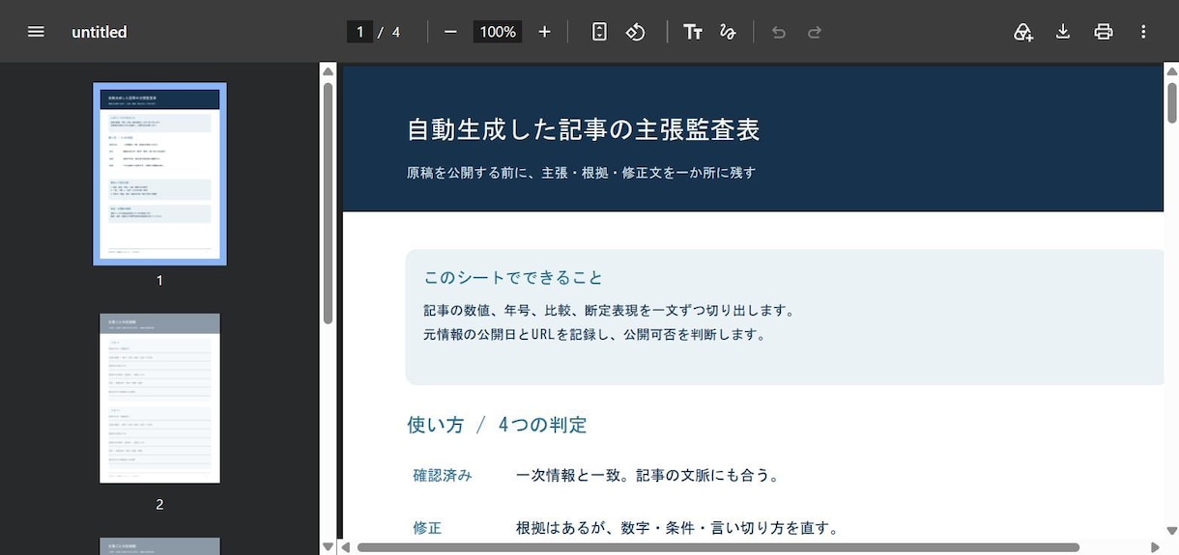Click text '根拠はあるが、数字・条件・言い切り方を直す。'
The image size is (1179, 555).
[678, 528]
